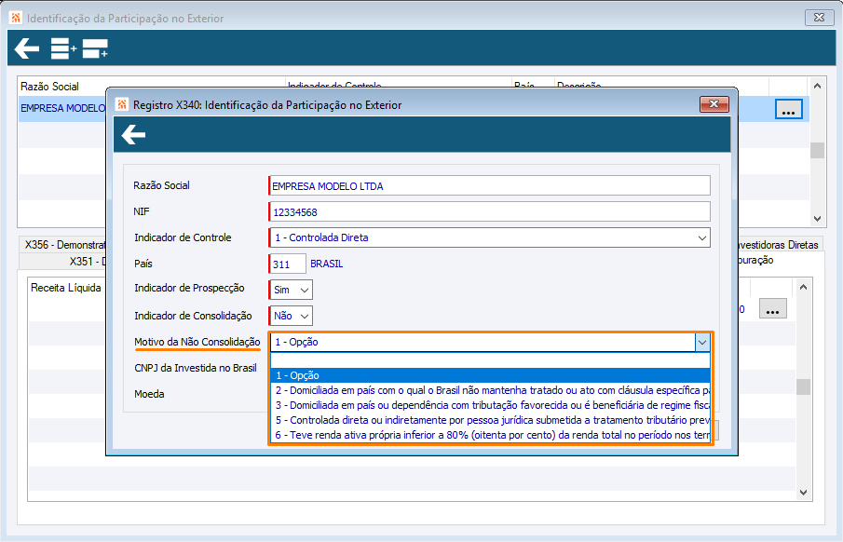Collapse Motivo da Não Consolidação dropdown arrow

(x=702, y=342)
